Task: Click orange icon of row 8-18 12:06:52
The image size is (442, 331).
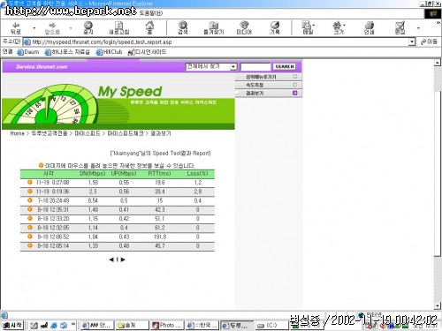Action: pyautogui.click(x=30, y=237)
